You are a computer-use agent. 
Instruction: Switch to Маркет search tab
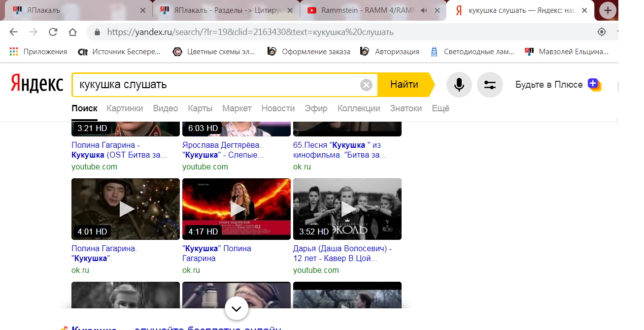(x=237, y=108)
